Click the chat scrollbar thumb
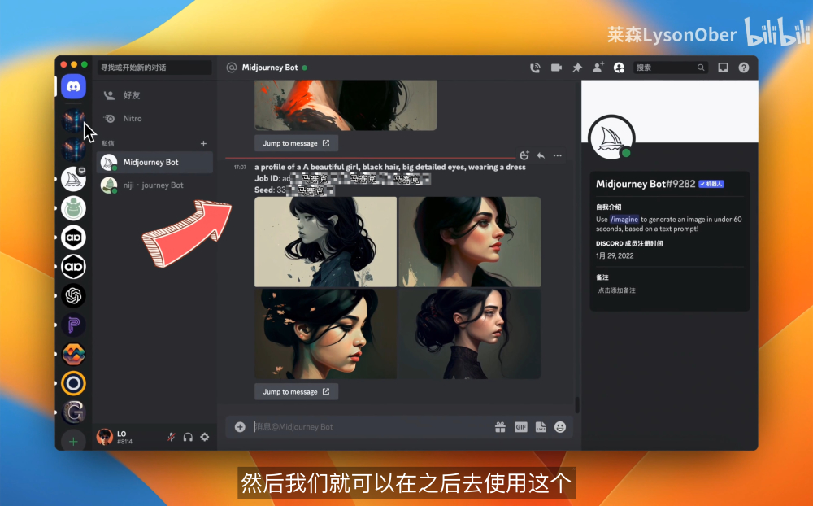The height and width of the screenshot is (506, 813). (x=577, y=405)
